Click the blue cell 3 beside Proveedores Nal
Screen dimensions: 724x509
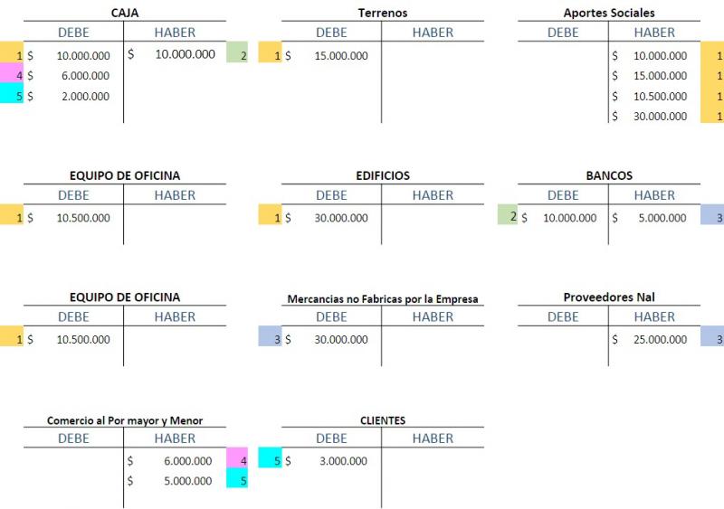pyautogui.click(x=712, y=339)
